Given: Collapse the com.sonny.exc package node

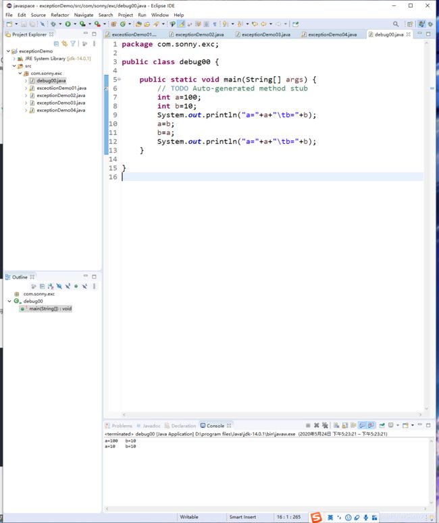Looking at the screenshot, I should tap(20, 73).
